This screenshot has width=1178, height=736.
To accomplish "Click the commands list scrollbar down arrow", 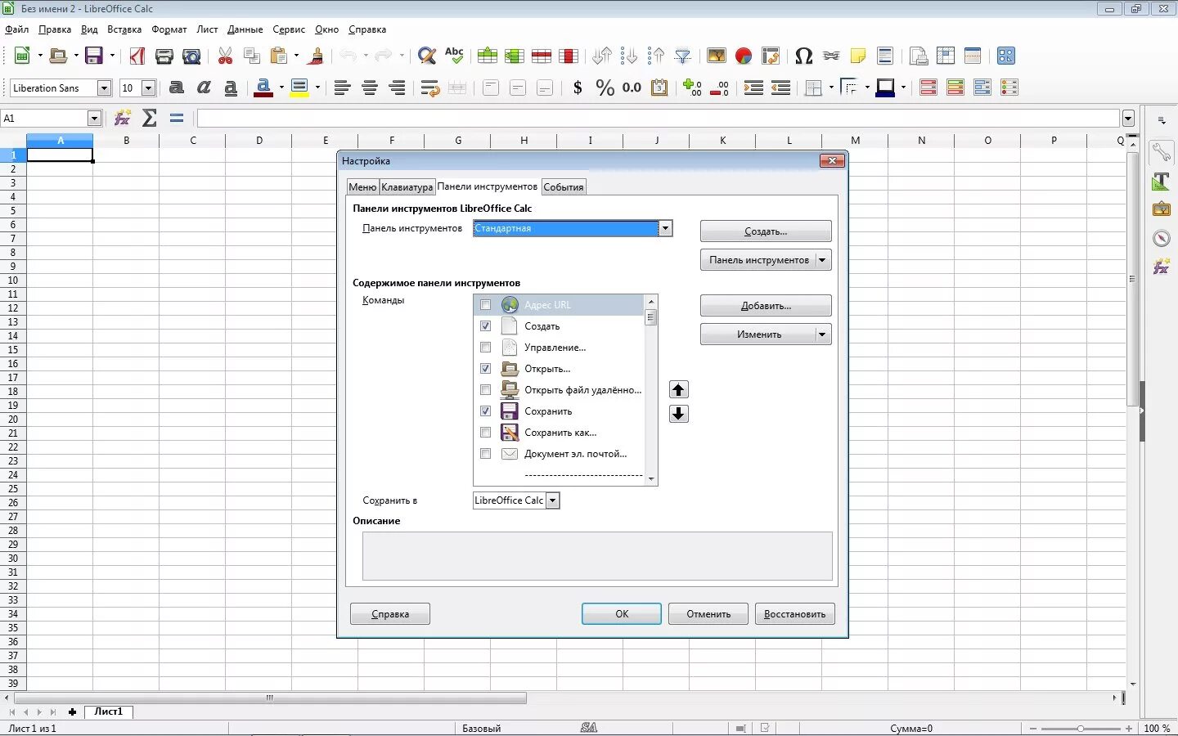I will (651, 478).
